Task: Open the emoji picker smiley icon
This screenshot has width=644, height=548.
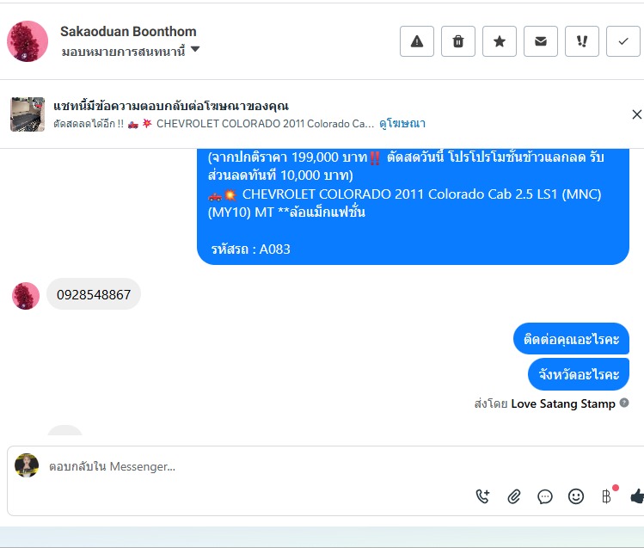Action: tap(576, 496)
